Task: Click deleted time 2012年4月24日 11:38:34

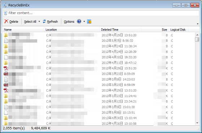Action: [119, 46]
